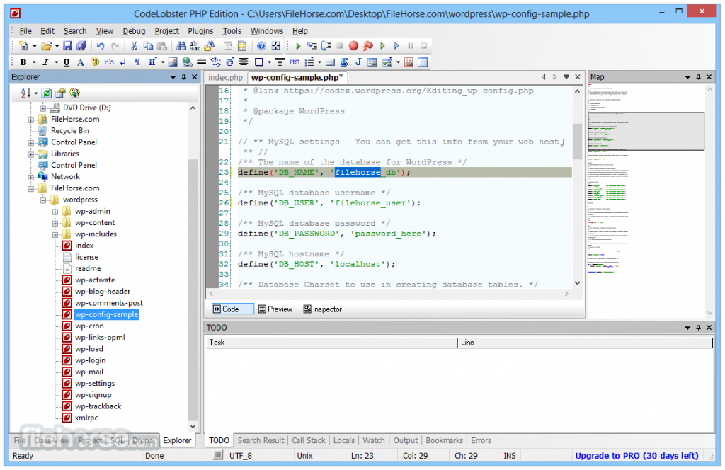Open the alphabetical sort dropdown in Explorer
This screenshot has height=470, width=725.
click(35, 93)
